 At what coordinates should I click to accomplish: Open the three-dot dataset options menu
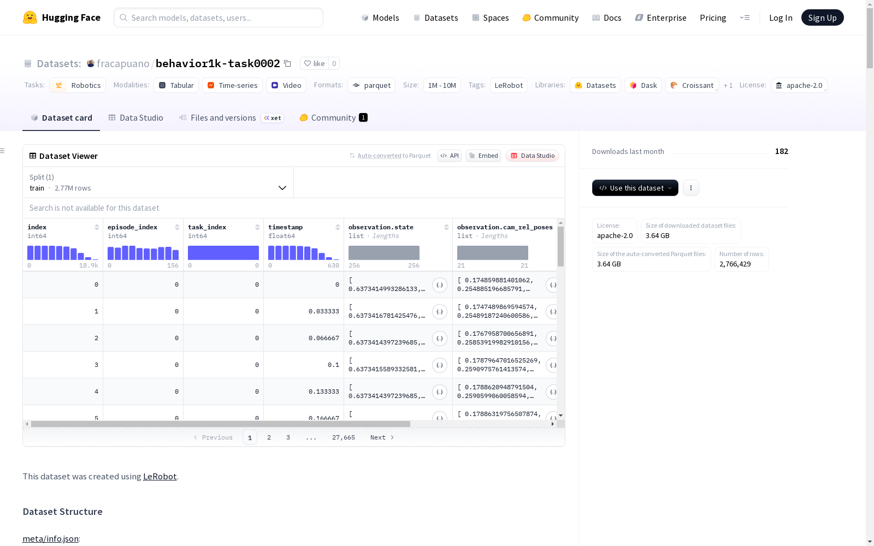pos(691,188)
